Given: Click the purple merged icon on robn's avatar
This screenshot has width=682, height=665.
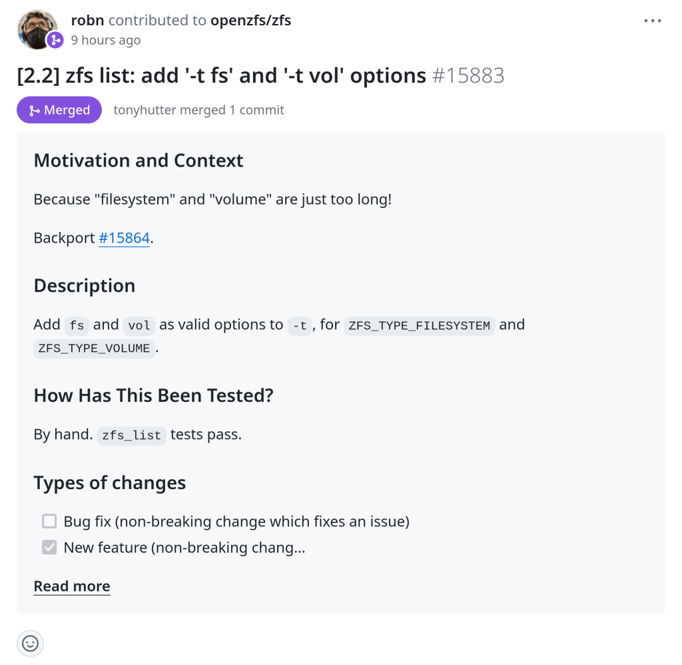Looking at the screenshot, I should 55,40.
